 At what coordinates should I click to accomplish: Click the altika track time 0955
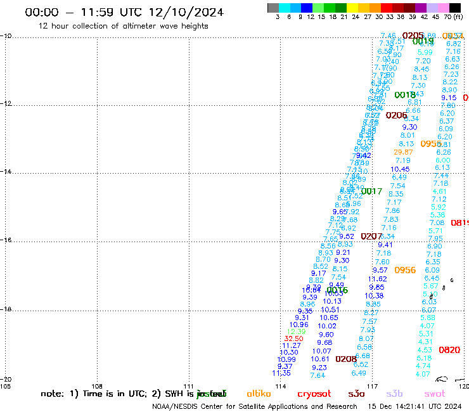(431, 145)
